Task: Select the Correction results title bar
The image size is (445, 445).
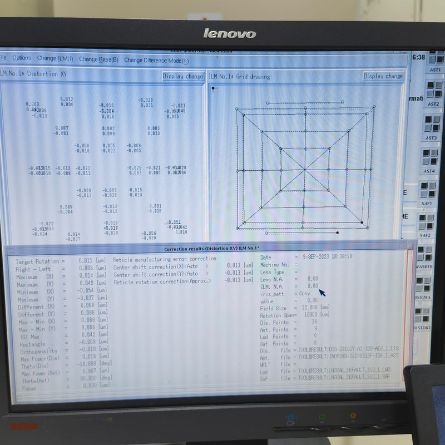Action: pyautogui.click(x=211, y=248)
